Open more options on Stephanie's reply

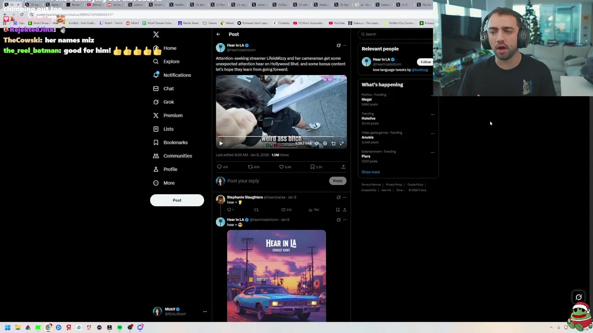(345, 197)
